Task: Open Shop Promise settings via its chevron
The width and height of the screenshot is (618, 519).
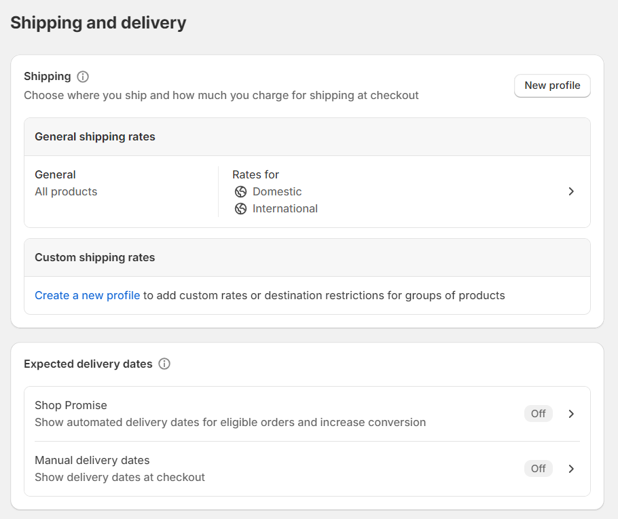Action: [x=571, y=414]
